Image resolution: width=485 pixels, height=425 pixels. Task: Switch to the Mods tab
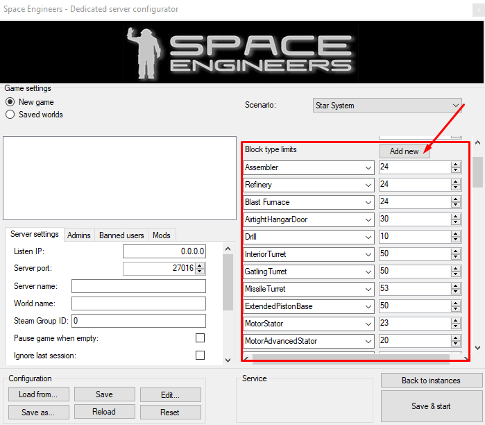pos(162,235)
